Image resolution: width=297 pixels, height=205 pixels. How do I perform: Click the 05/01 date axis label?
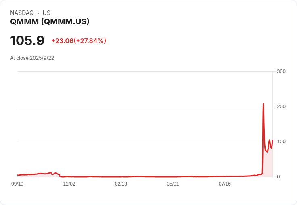coord(173,184)
